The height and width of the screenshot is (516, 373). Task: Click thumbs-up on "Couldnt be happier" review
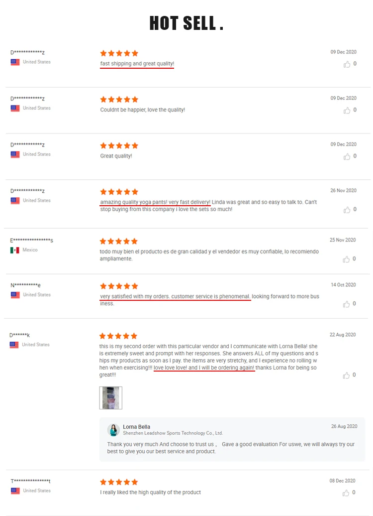[x=347, y=110]
